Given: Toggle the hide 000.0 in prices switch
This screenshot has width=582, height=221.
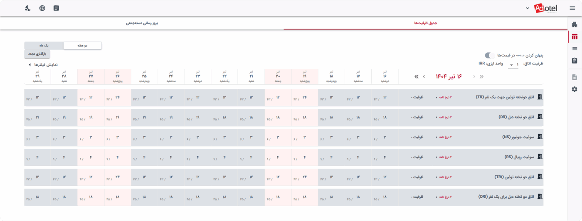Looking at the screenshot, I should [490, 55].
